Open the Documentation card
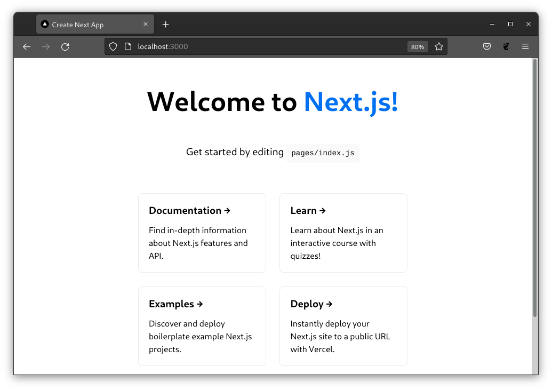552x390 pixels. tap(202, 233)
